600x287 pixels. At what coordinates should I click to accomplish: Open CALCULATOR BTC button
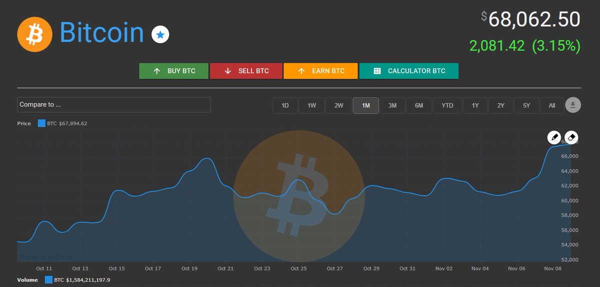click(409, 71)
